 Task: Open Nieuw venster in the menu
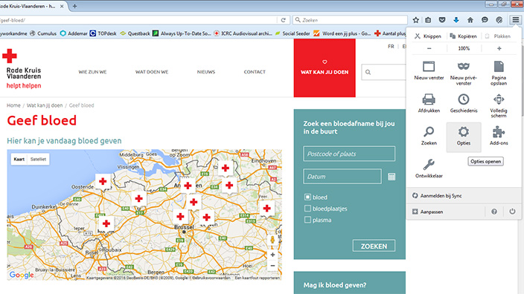click(429, 71)
